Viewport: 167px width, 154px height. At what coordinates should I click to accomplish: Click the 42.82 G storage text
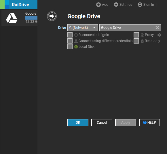click(31, 22)
